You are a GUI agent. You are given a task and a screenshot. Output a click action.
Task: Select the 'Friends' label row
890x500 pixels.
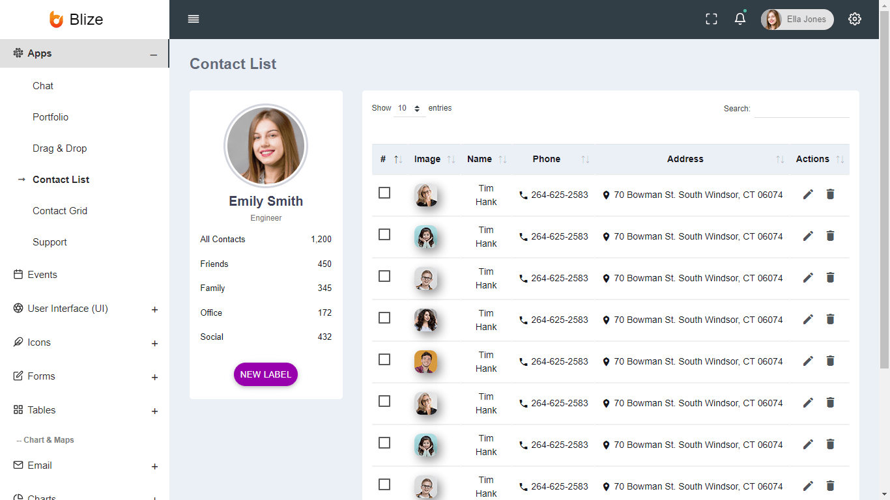click(266, 264)
